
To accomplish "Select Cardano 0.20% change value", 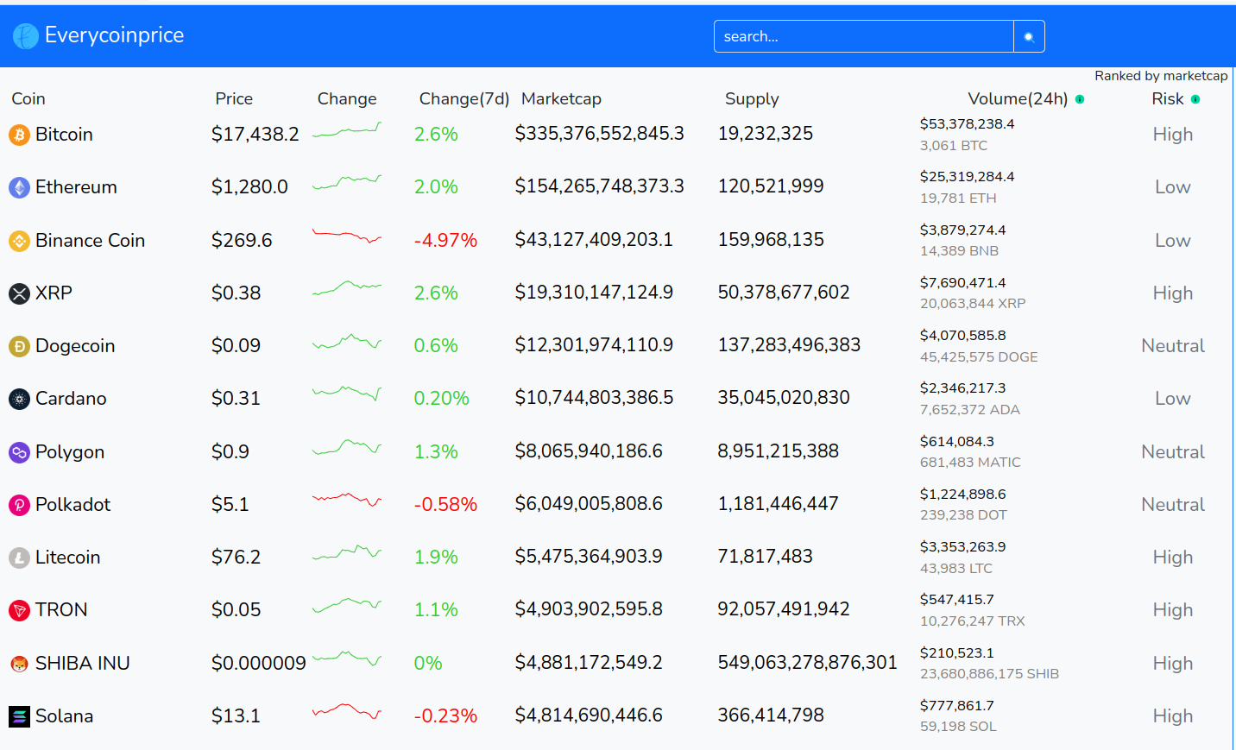I will [442, 399].
